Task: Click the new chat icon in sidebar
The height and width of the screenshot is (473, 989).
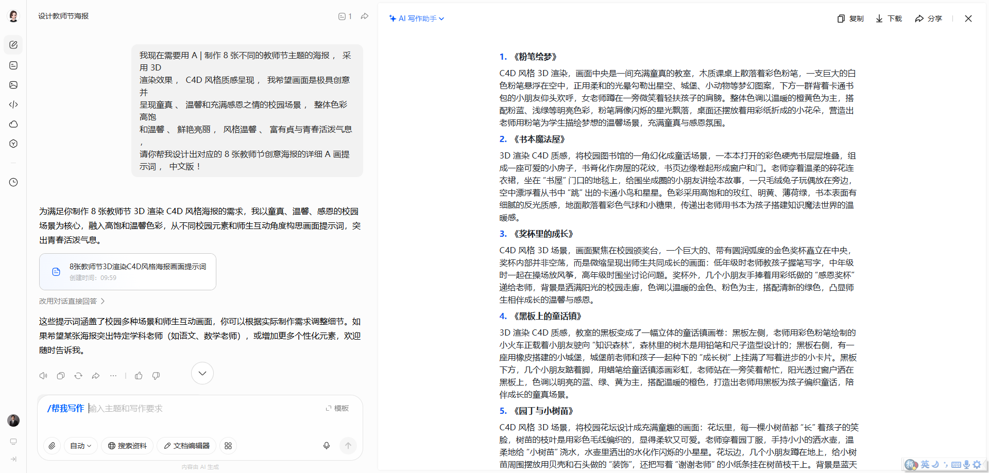Action: (x=13, y=45)
